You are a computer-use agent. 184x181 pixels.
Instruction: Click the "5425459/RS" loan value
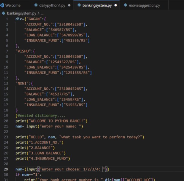click(x=72, y=67)
